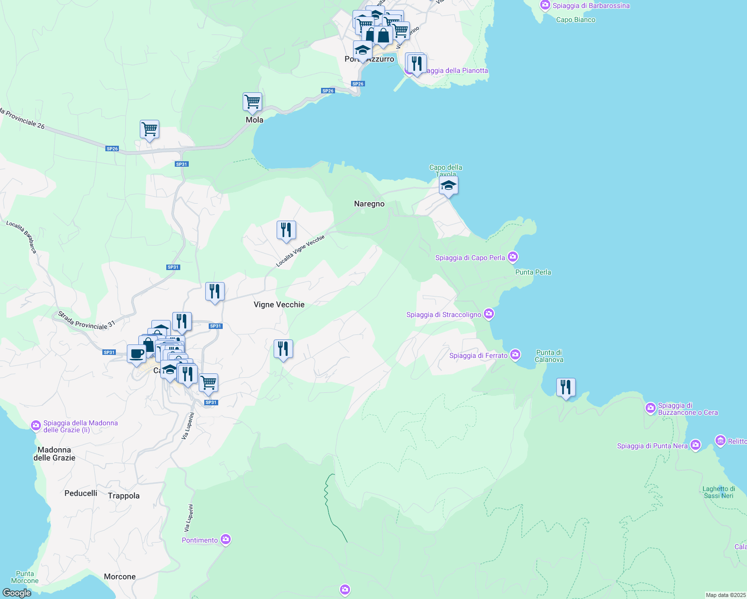747x599 pixels.
Task: Select Spiaggia di Ferrato camera icon
Action: click(515, 355)
